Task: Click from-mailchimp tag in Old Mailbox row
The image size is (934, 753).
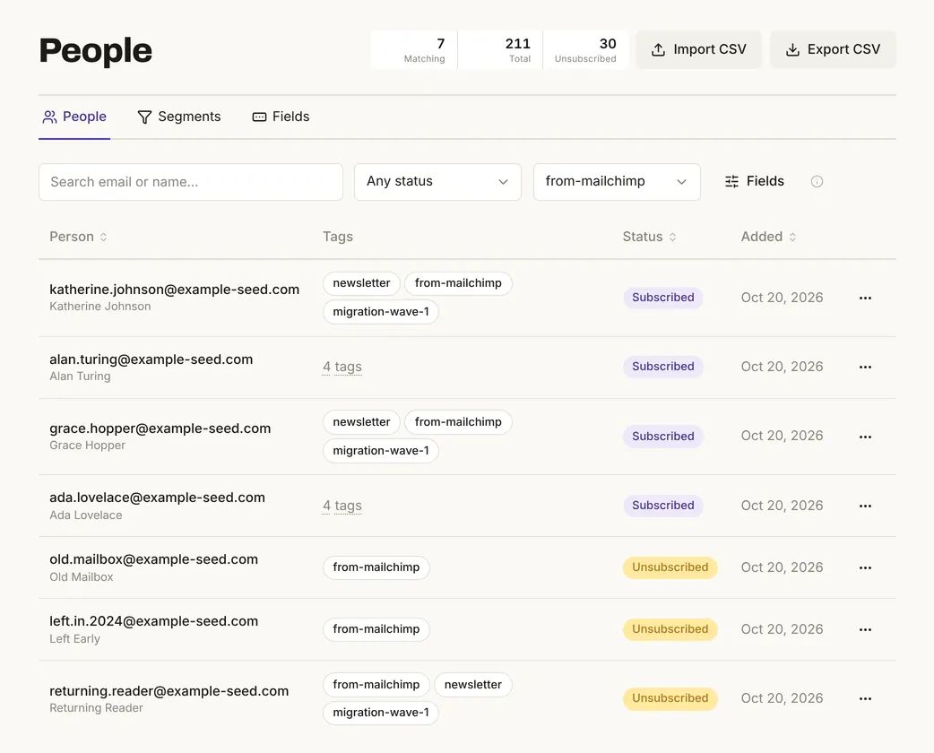Action: 376,567
